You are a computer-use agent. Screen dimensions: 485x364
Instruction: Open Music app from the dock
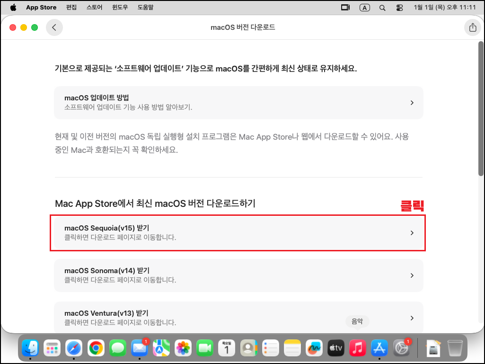coord(358,348)
